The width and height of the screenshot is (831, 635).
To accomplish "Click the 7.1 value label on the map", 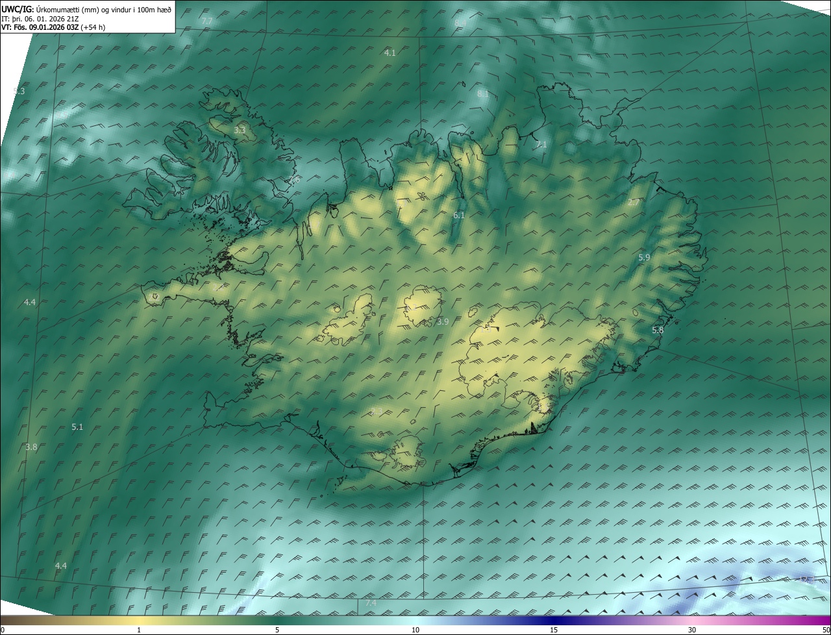I will tap(541, 145).
